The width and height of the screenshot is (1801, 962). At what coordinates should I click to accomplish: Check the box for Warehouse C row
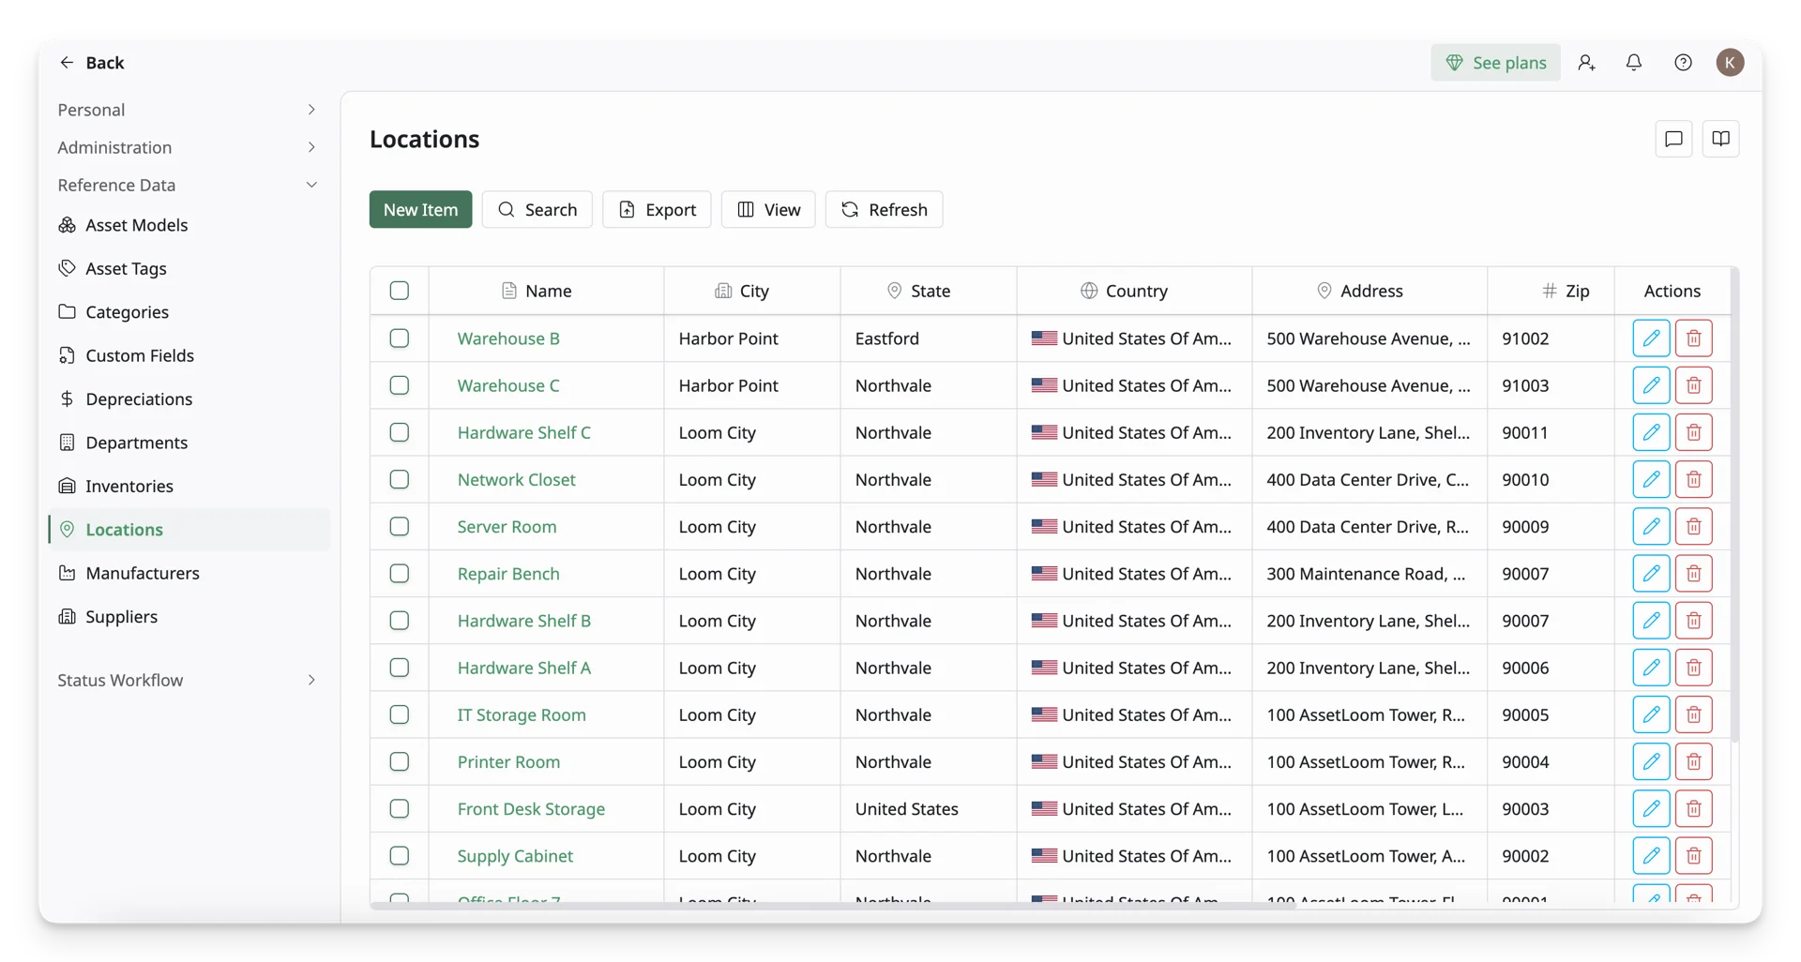point(400,385)
